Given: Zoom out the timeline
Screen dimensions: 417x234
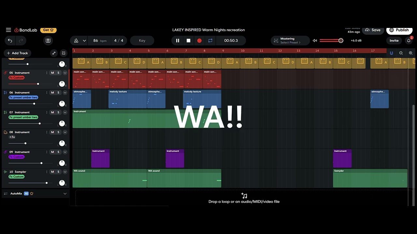Looking at the screenshot, I should coord(401,53).
